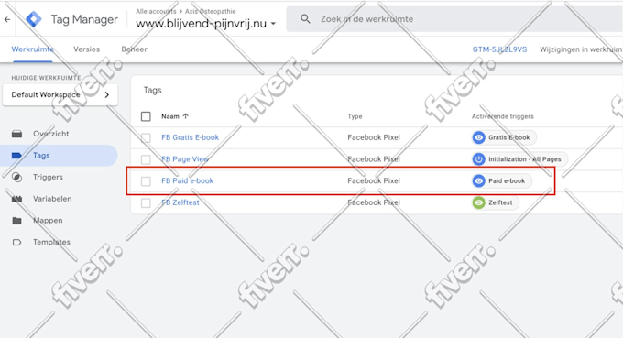The height and width of the screenshot is (338, 623).
Task: Open the container selector dropdown arrow
Action: tap(273, 24)
